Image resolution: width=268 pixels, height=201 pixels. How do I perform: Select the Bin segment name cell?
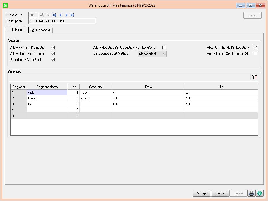click(47, 104)
